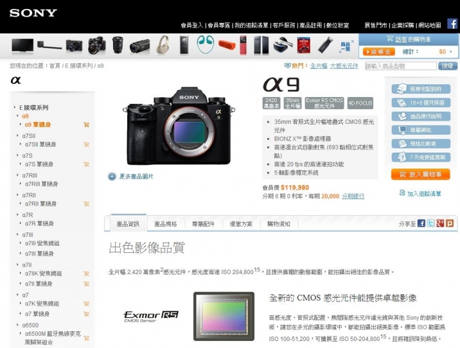
Task: Click the plus icon for 更多產品圖片
Action: tap(112, 176)
